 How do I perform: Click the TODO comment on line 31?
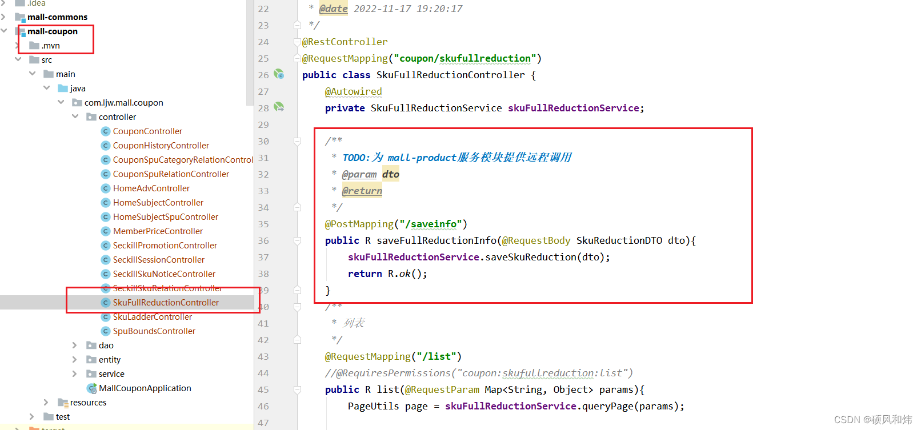click(x=457, y=158)
